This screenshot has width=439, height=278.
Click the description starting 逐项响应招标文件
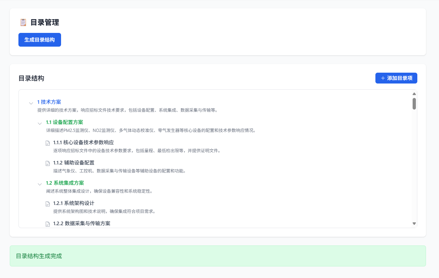point(137,151)
